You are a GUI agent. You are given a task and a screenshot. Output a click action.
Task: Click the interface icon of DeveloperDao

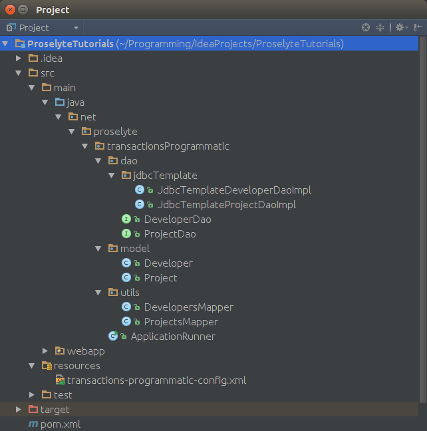[x=126, y=219]
